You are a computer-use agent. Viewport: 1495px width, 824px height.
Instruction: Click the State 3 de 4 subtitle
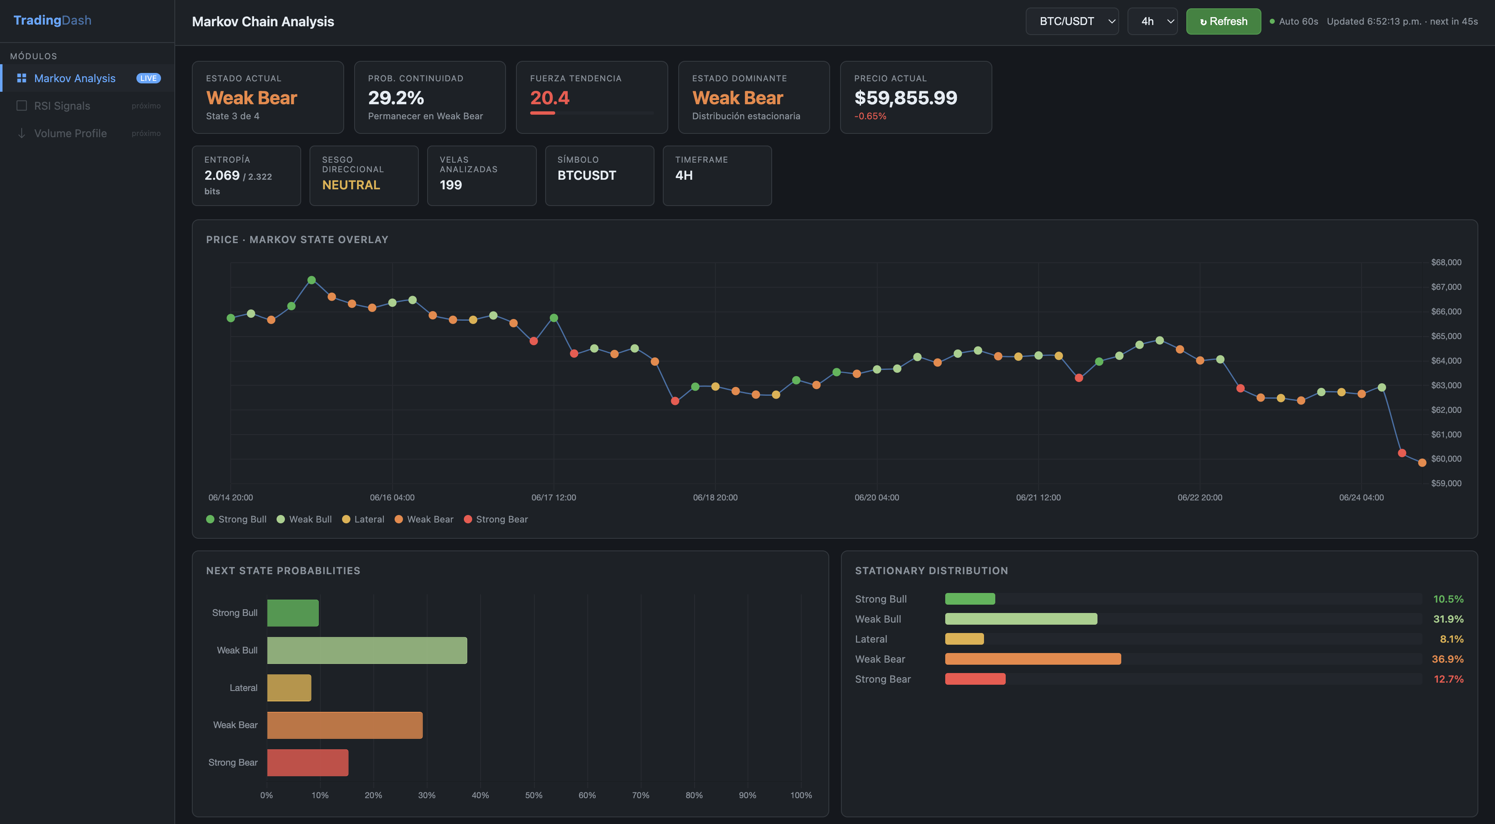click(x=233, y=116)
